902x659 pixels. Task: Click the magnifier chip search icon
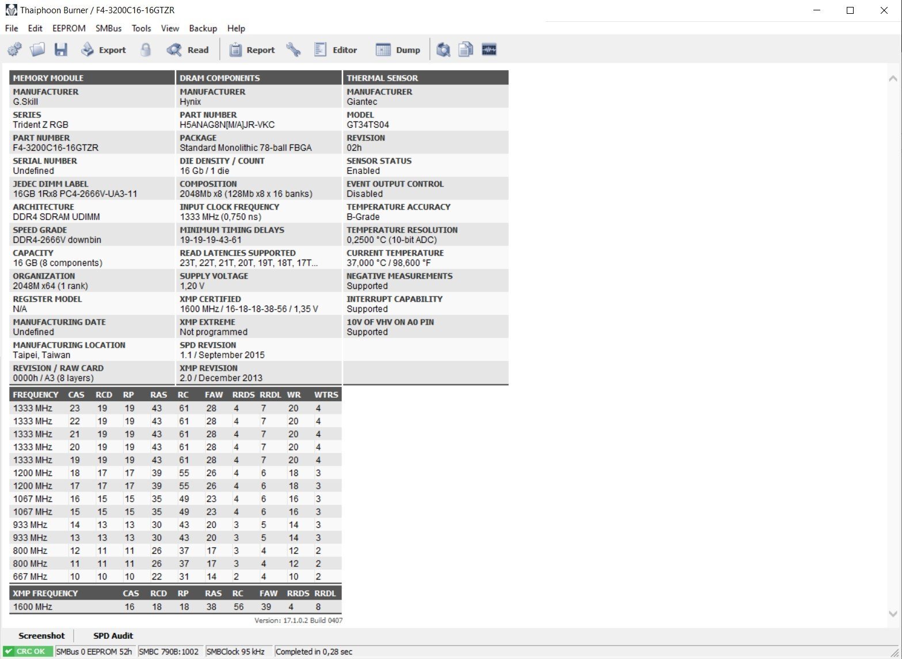[443, 49]
